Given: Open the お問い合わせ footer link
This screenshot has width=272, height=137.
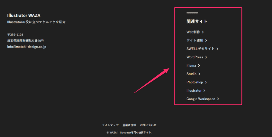Looking at the screenshot, I should (x=148, y=125).
